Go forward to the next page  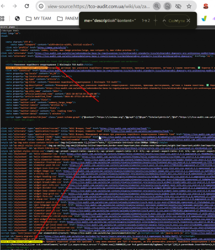(15, 6)
